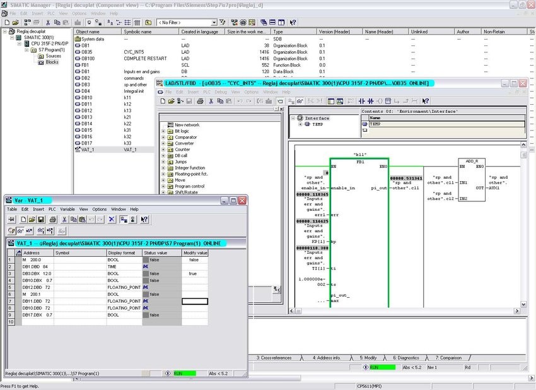Click the Cut scissors icon in Var toolbar
536x390 pixels.
64,219
